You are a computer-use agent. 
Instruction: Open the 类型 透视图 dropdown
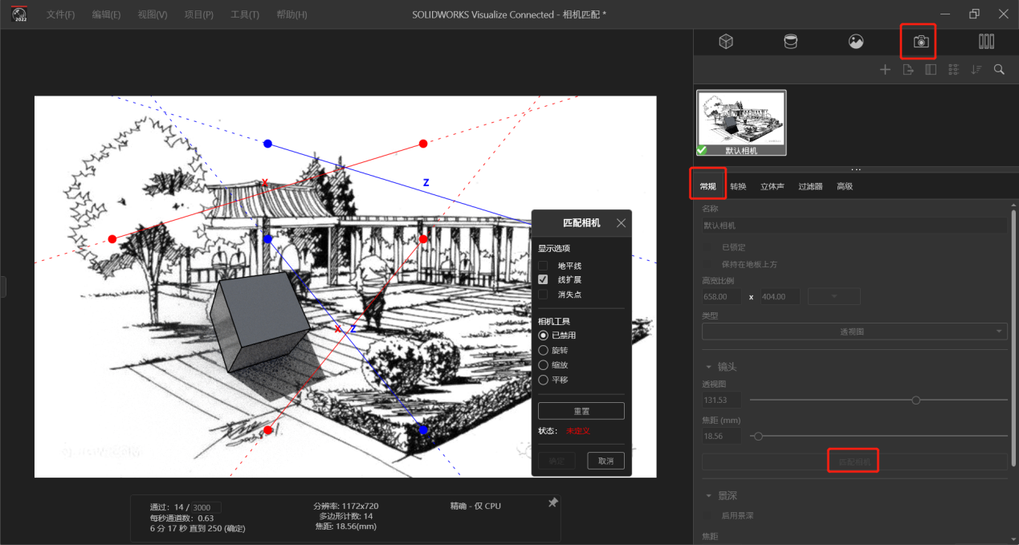coord(854,331)
